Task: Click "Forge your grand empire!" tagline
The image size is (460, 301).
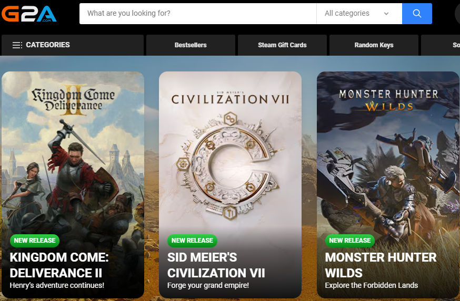Action: 208,285
